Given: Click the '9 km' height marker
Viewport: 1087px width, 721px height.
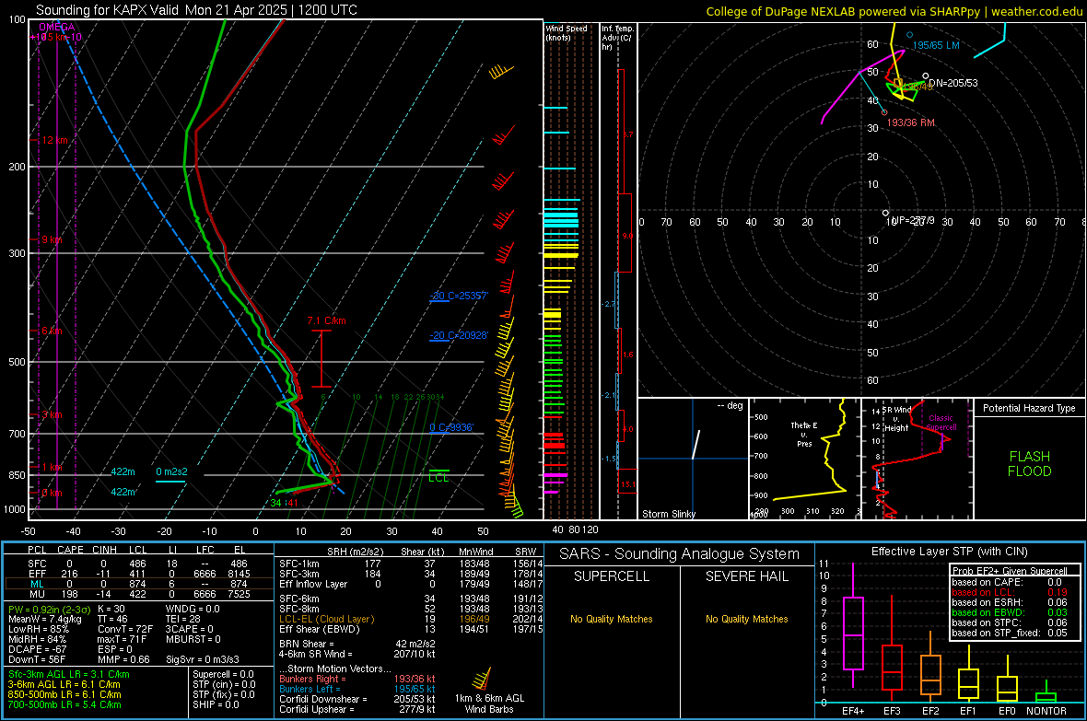Looking at the screenshot, I should click(52, 239).
